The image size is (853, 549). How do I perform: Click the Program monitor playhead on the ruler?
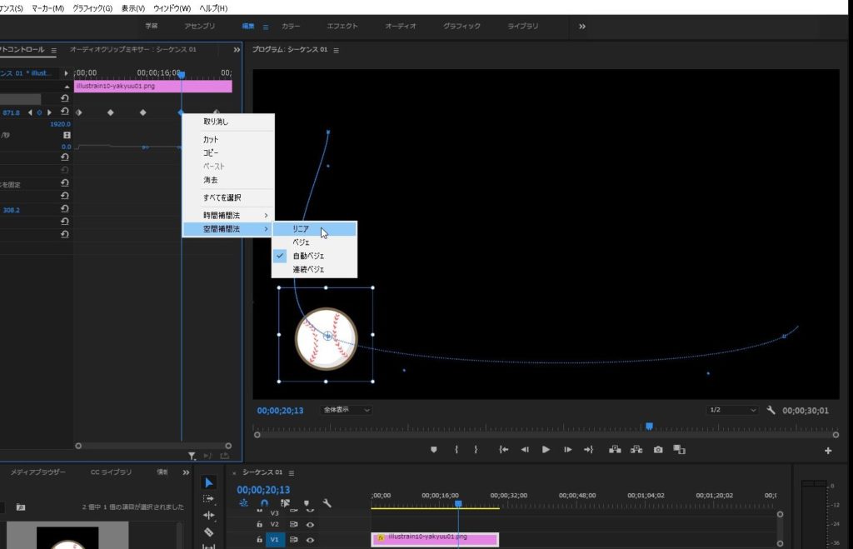click(x=649, y=427)
